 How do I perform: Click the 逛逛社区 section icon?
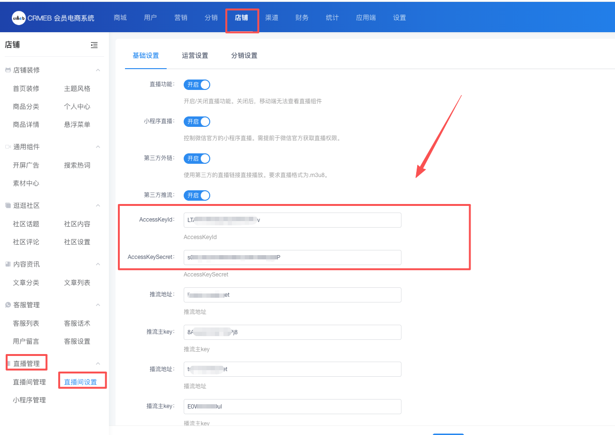pos(8,205)
